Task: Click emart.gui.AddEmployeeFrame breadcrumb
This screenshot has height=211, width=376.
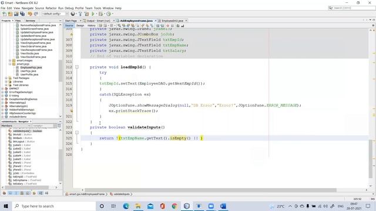Action: tap(87, 194)
